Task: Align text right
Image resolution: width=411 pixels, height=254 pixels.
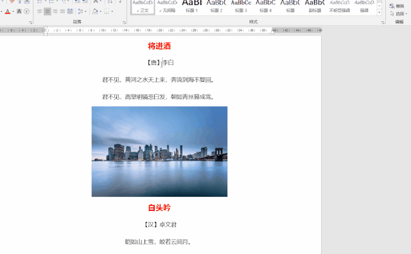Action: tap(55, 12)
